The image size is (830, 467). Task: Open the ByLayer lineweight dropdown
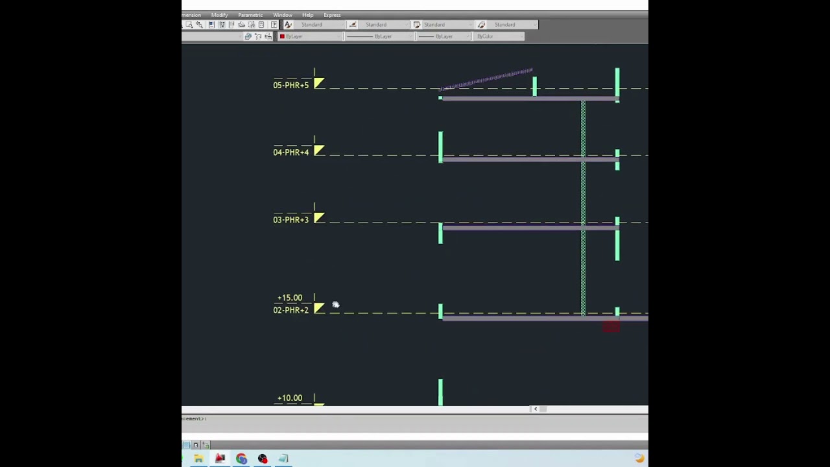pyautogui.click(x=445, y=36)
